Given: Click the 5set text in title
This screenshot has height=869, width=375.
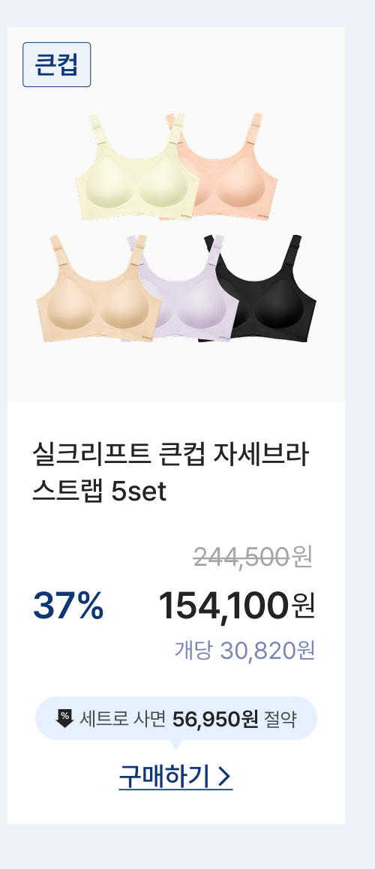Looking at the screenshot, I should 139,492.
